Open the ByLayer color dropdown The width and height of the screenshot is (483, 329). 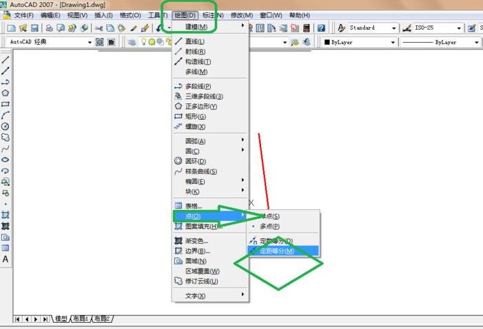393,42
